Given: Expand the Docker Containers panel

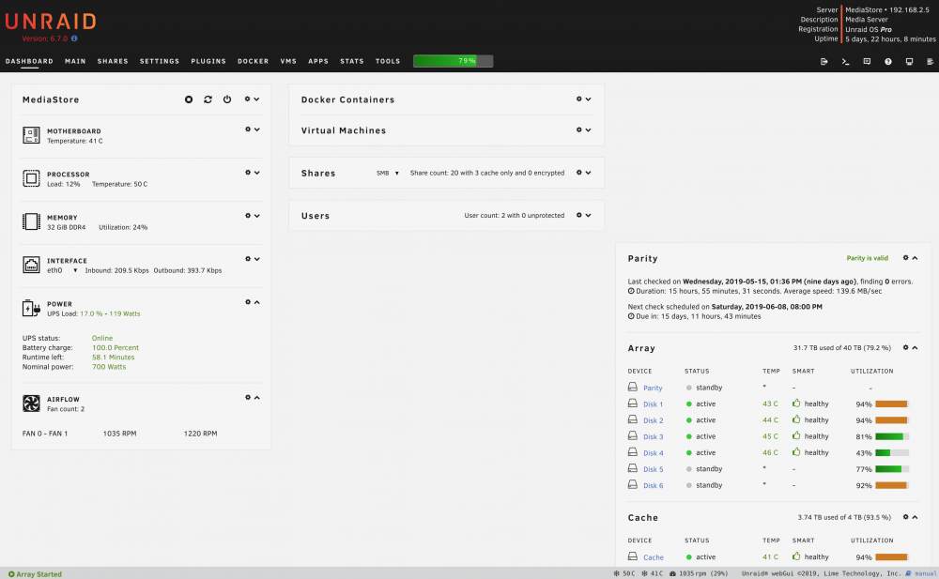Looking at the screenshot, I should point(589,99).
